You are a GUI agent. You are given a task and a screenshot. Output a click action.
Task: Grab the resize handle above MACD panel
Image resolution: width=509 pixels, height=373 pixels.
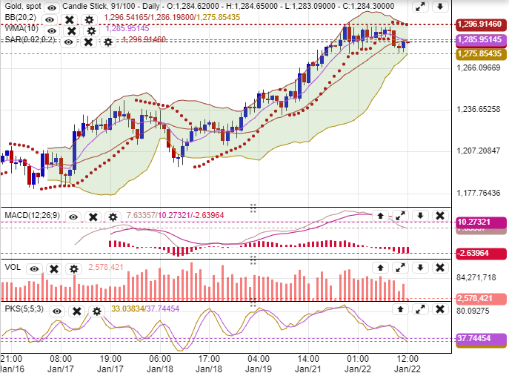point(253,208)
